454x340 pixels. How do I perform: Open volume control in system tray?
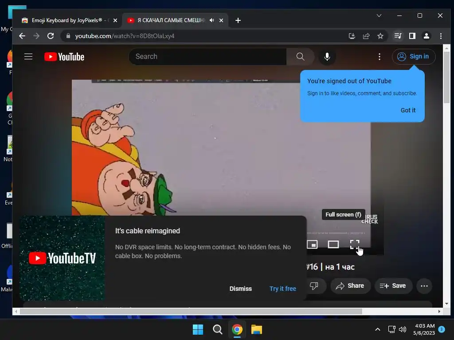tap(403, 329)
